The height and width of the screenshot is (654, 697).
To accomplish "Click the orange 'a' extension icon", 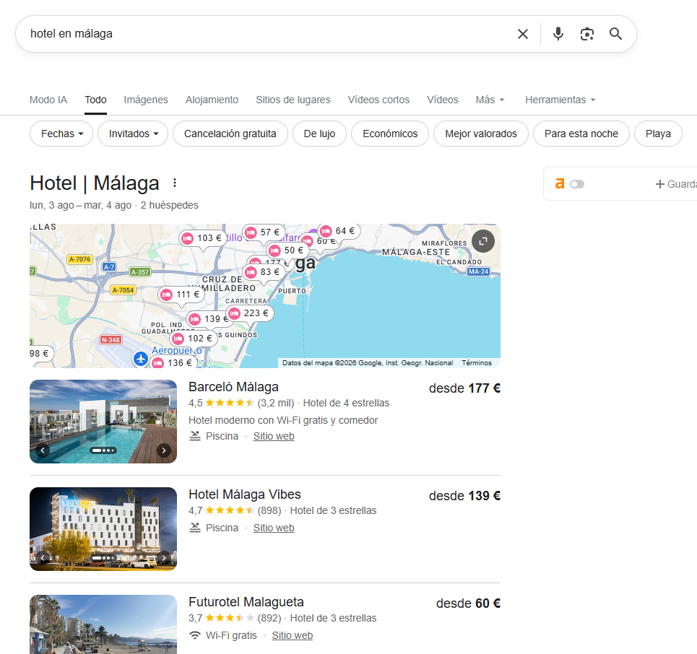I will (x=560, y=183).
